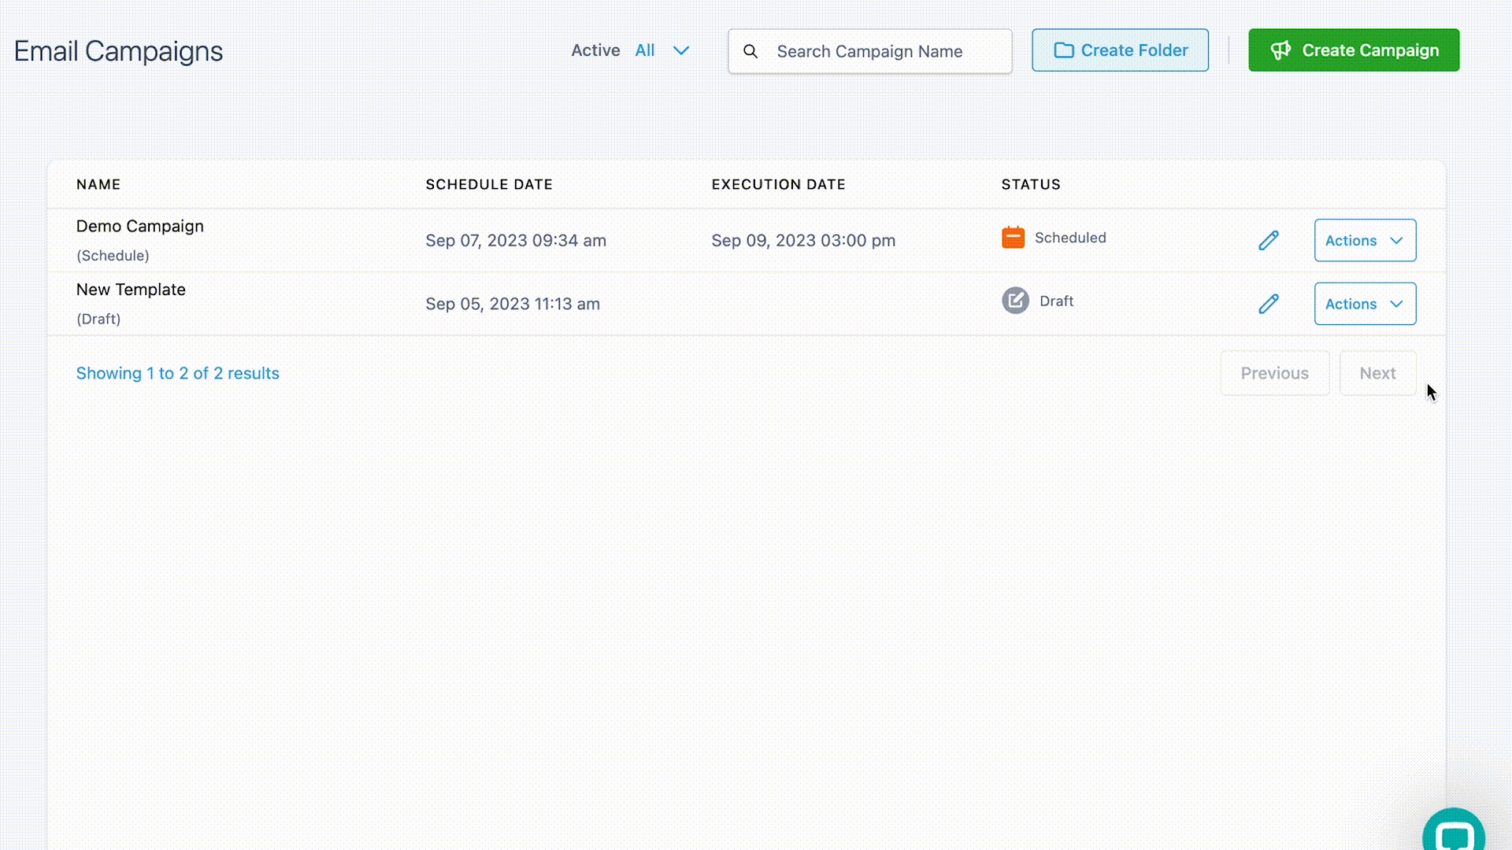Open the Demo Campaign name link
Viewport: 1512px width, 850px height.
point(140,226)
